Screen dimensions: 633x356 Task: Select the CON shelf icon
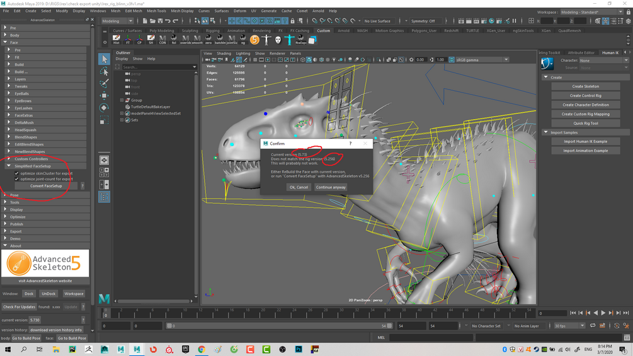[x=163, y=40]
